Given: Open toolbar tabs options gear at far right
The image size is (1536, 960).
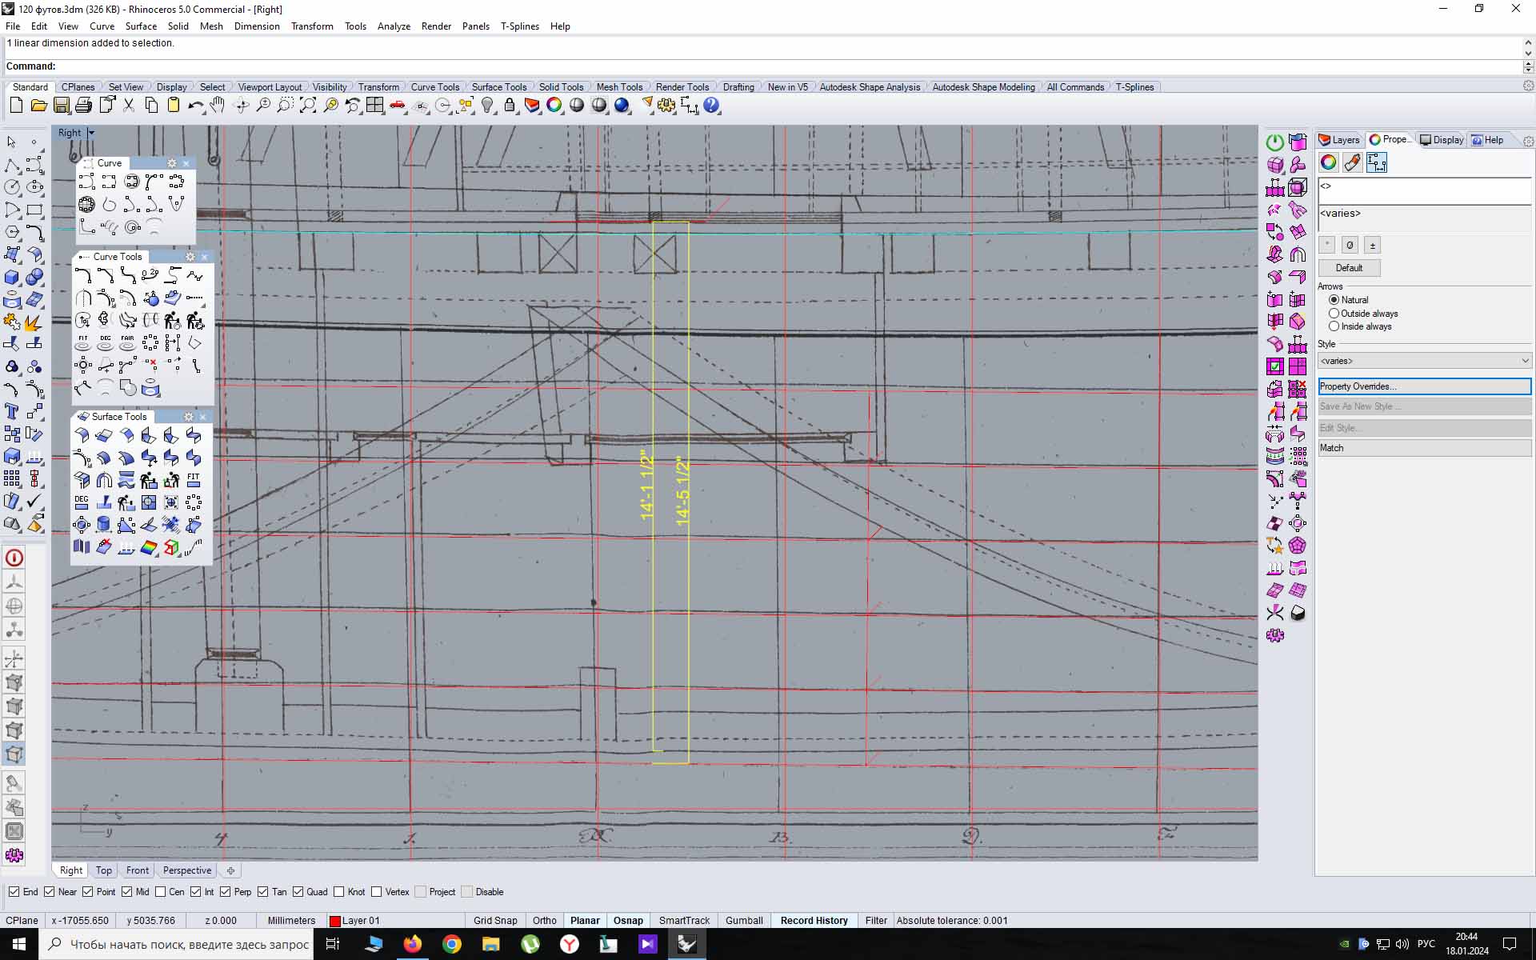Looking at the screenshot, I should (1528, 86).
